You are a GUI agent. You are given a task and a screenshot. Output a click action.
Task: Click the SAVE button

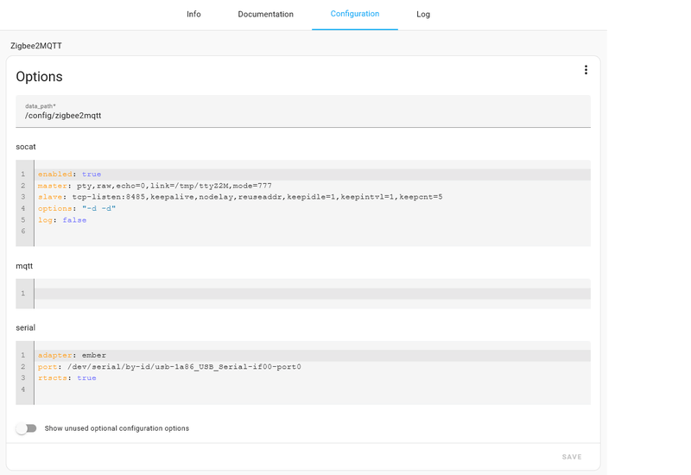[572, 457]
